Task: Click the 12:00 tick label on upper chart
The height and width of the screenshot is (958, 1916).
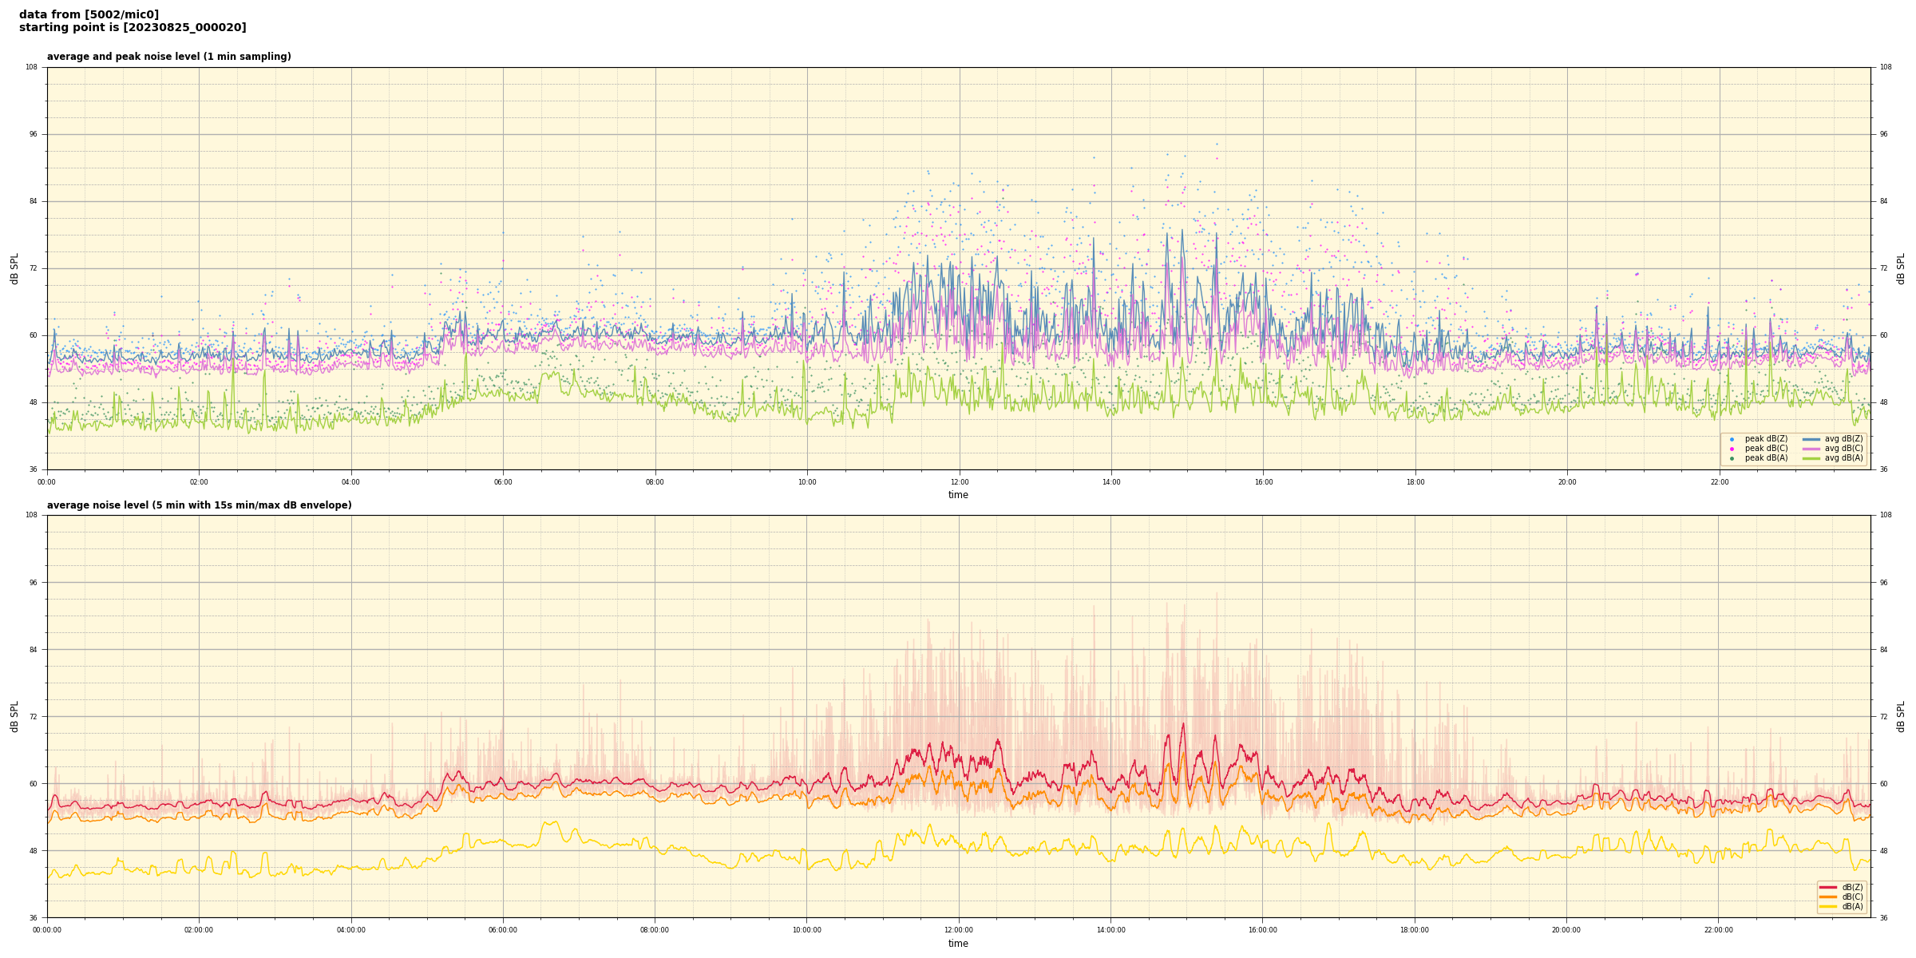Action: (959, 482)
